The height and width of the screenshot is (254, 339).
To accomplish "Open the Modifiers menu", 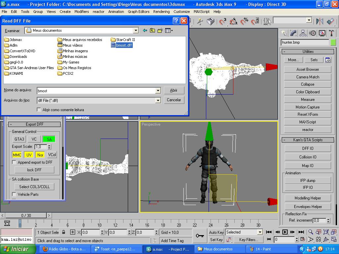I will click(81, 12).
